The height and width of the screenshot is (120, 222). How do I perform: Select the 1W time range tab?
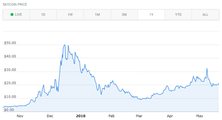(x=70, y=15)
